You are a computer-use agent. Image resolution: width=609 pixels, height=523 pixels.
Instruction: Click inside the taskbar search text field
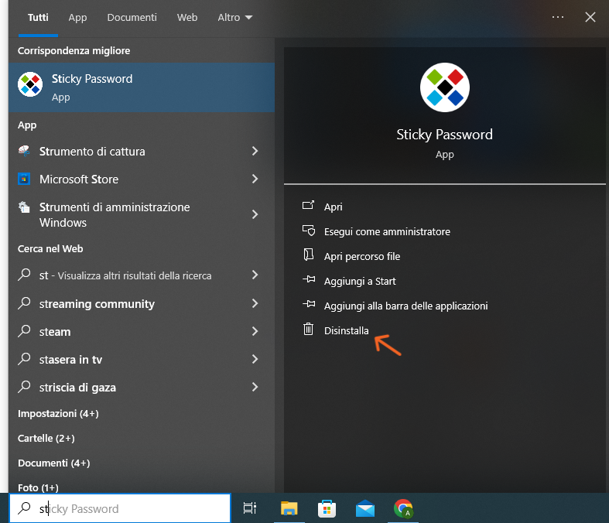click(x=121, y=508)
